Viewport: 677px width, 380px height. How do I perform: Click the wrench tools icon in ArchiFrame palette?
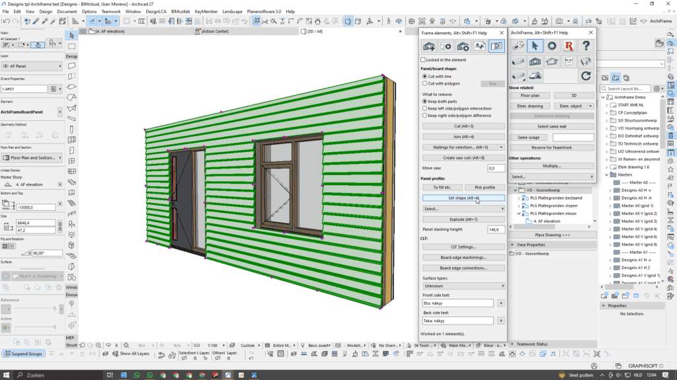click(518, 46)
